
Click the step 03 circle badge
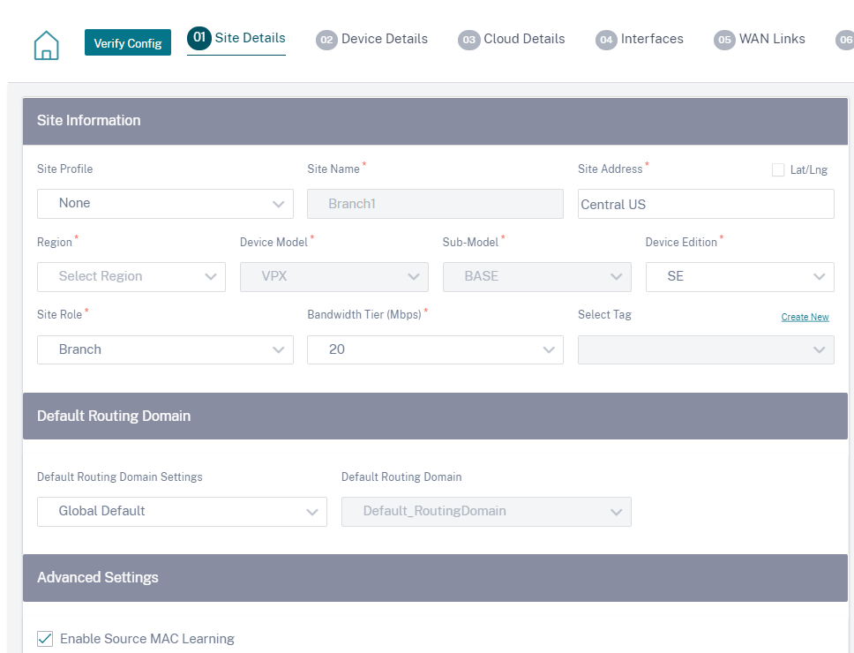click(x=469, y=40)
